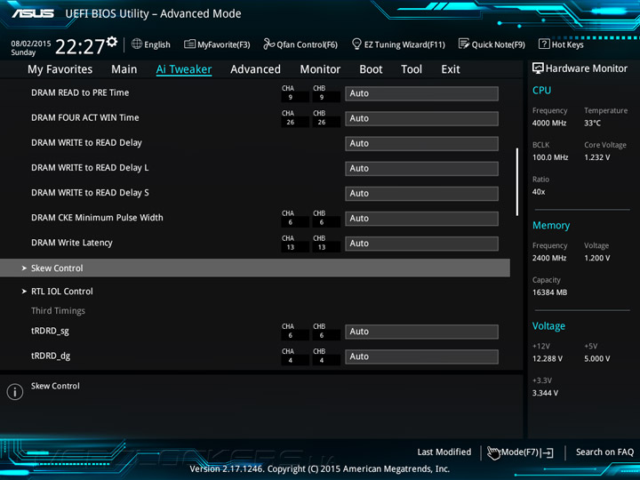Click +3.3V reading 3.344 V
Image resolution: width=640 pixels, height=480 pixels.
(545, 393)
